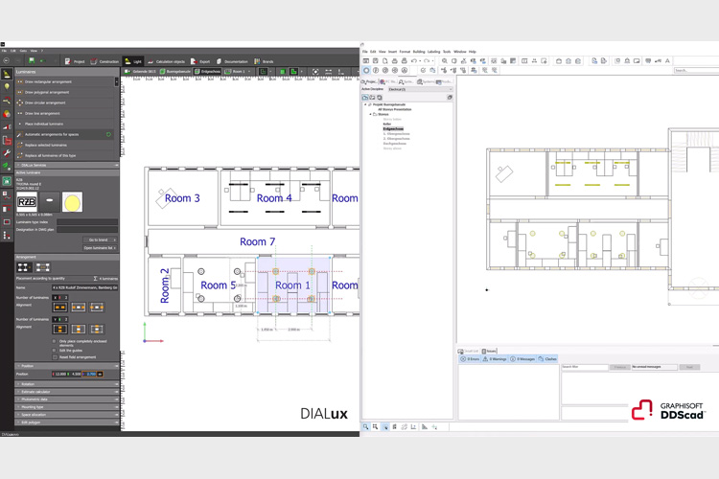Select the light bulb tool in the DIALux sidebar
The image size is (719, 479).
point(7,86)
